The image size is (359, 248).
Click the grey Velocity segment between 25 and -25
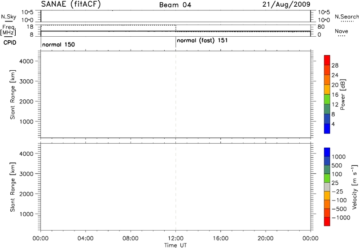(x=327, y=187)
